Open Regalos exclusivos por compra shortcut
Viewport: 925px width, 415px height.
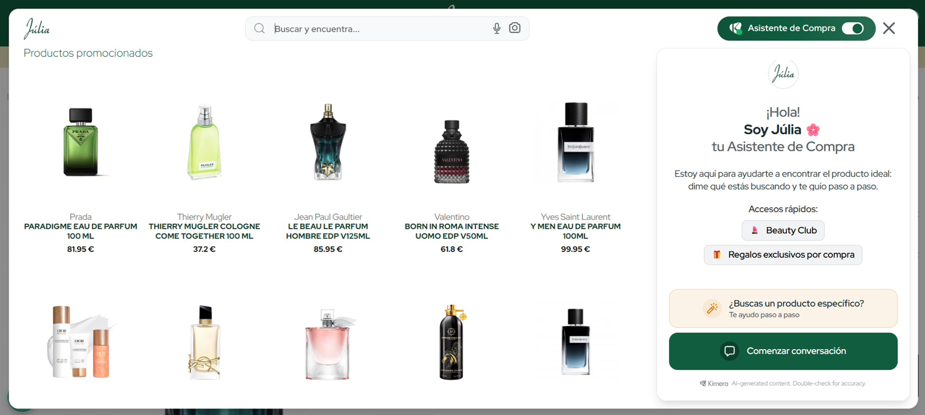(783, 255)
